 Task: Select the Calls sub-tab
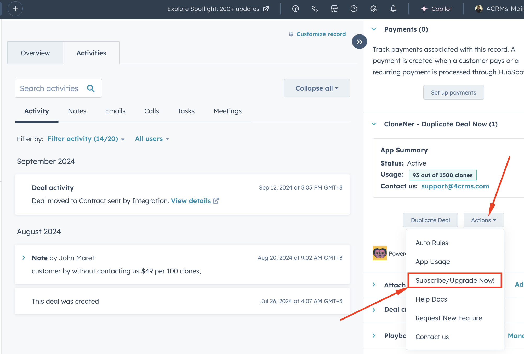pyautogui.click(x=152, y=111)
